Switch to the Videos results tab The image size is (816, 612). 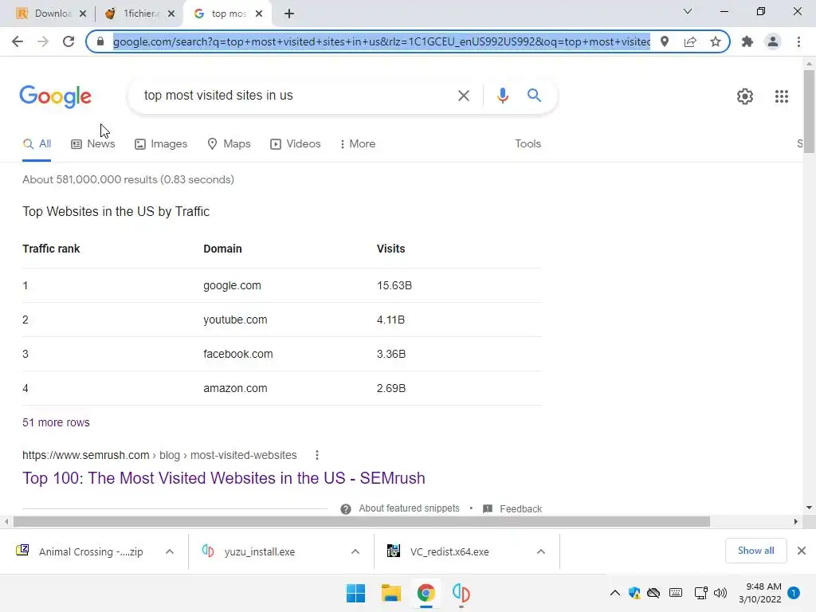pos(295,144)
